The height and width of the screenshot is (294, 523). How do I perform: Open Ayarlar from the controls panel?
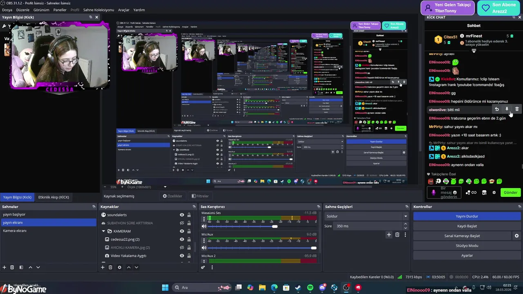467,255
